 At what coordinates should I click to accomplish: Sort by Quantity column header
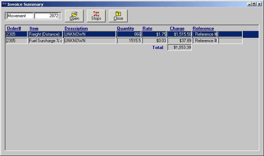[126, 28]
